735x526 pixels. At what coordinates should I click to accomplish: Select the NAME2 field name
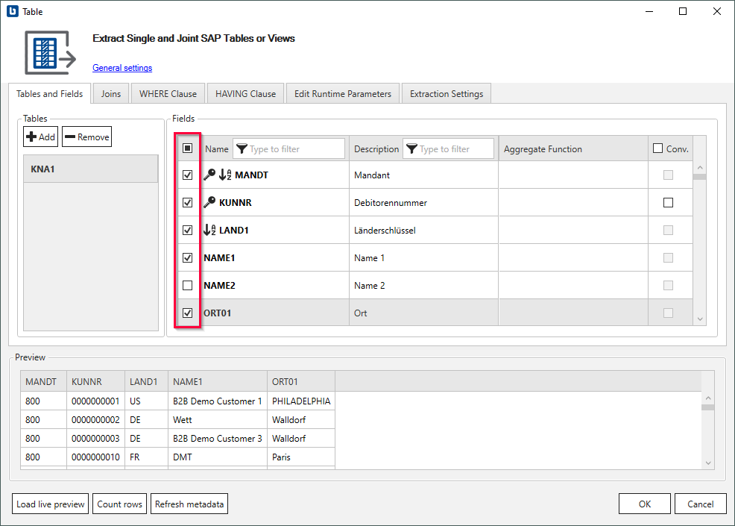[219, 285]
